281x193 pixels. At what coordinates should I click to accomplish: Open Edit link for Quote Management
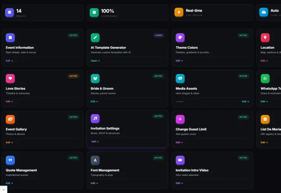click(x=9, y=183)
